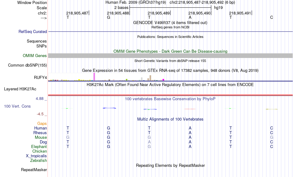Click the Gene Expression in 54 tissues title
293x177 pixels.
170,71
